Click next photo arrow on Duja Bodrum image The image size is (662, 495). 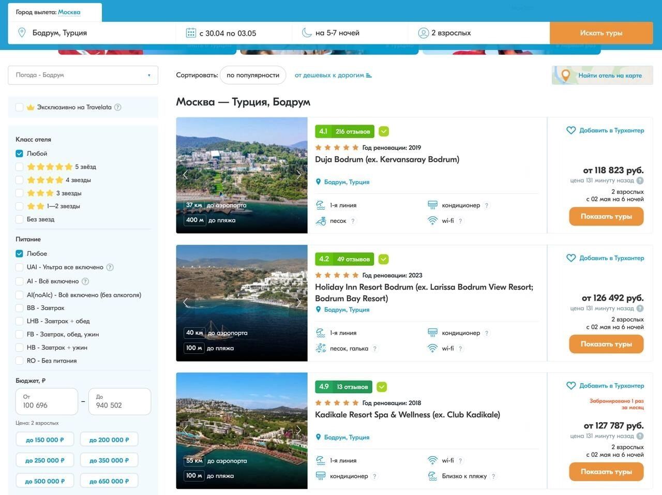298,175
